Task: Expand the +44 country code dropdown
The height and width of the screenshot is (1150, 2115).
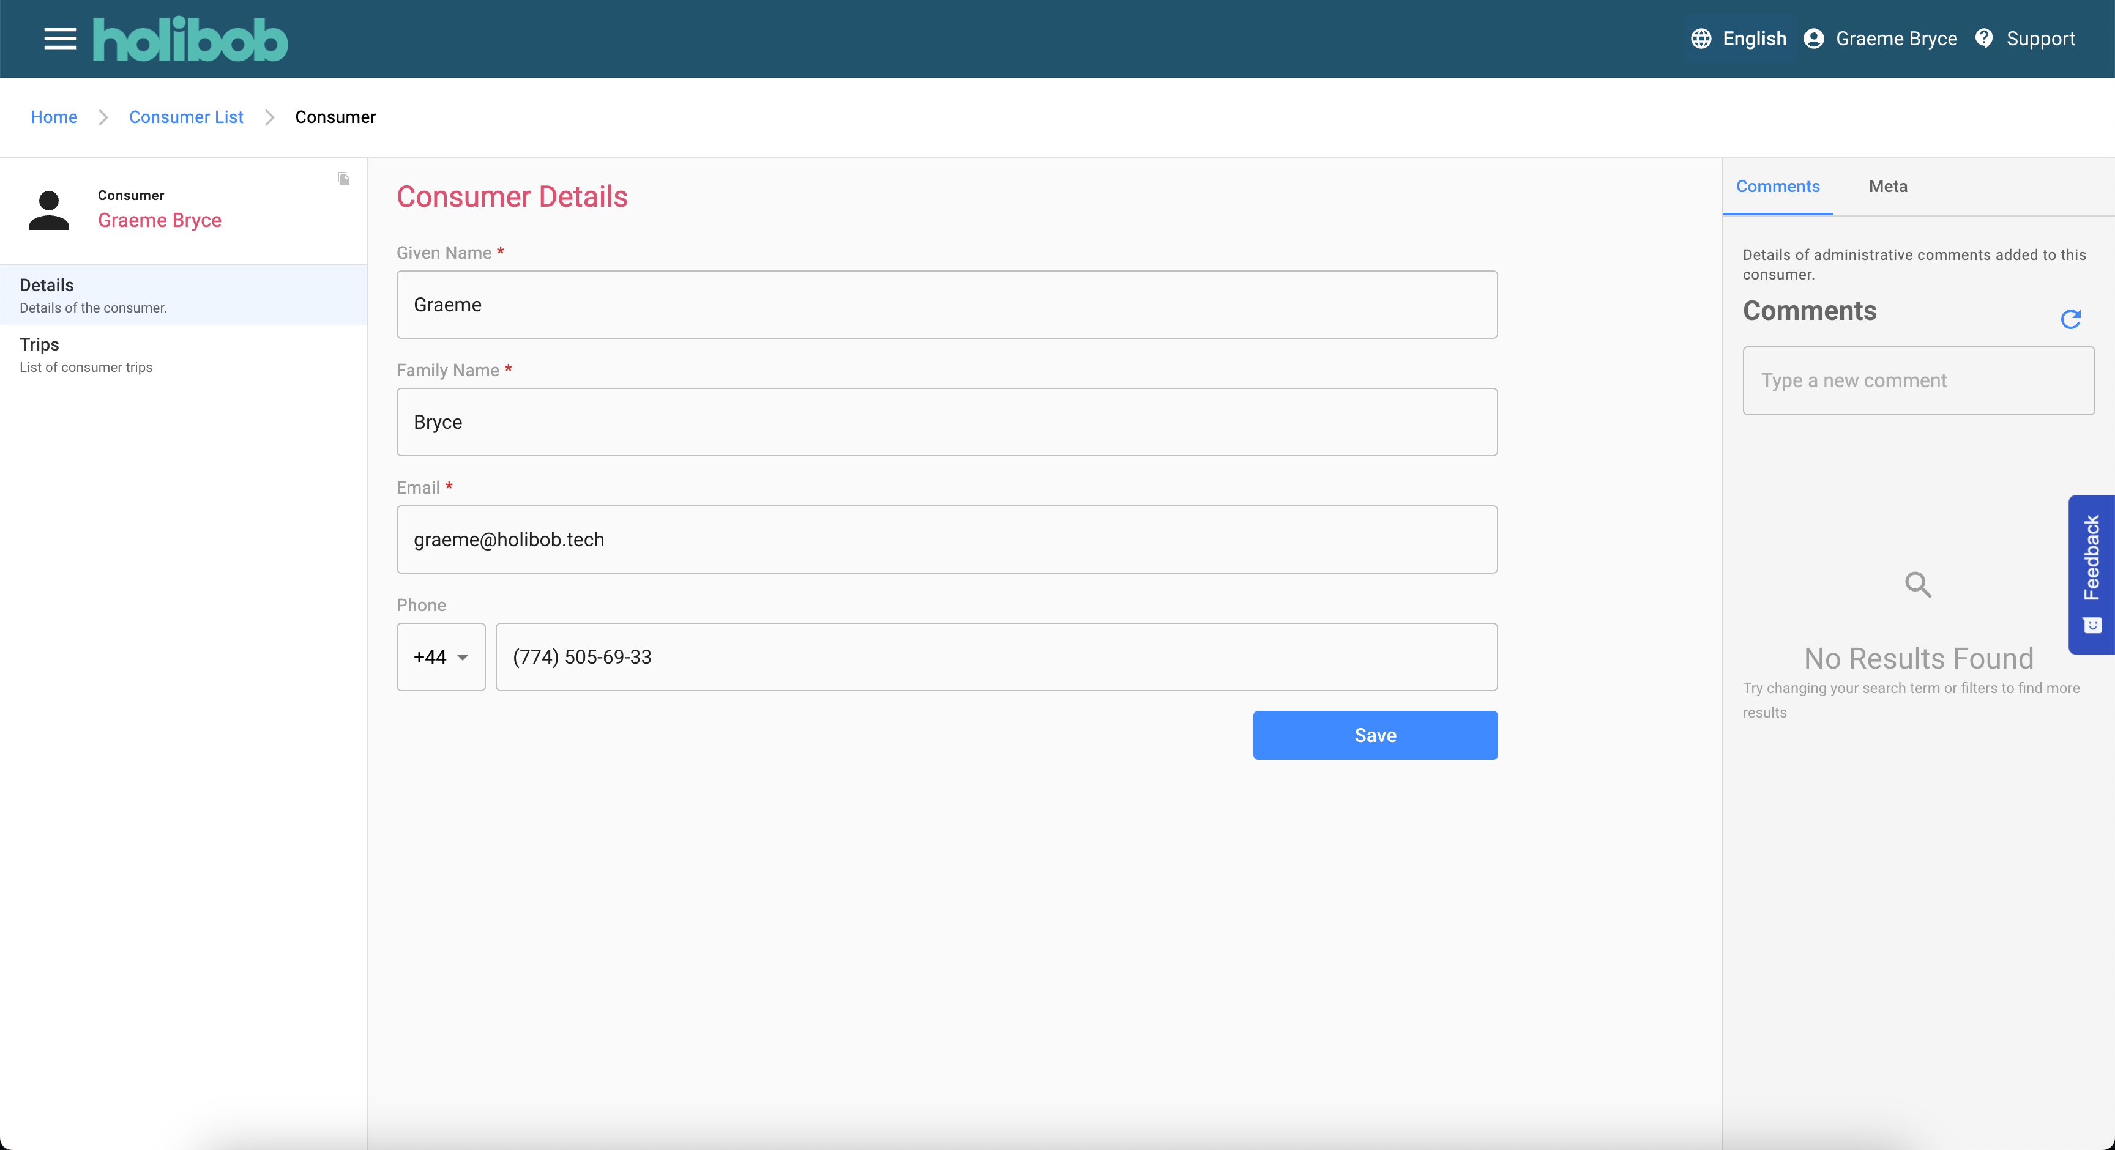Action: [441, 657]
